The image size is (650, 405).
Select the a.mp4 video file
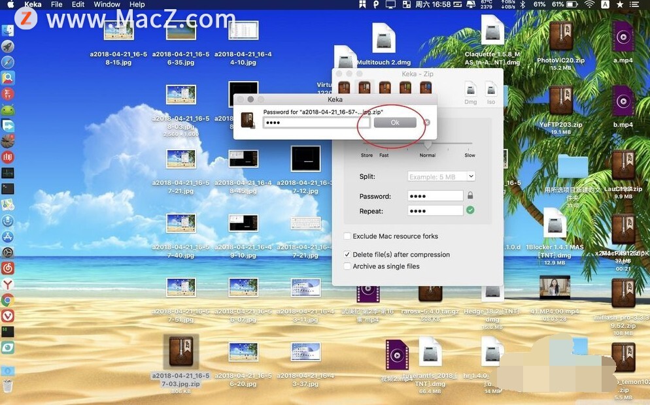(x=623, y=37)
